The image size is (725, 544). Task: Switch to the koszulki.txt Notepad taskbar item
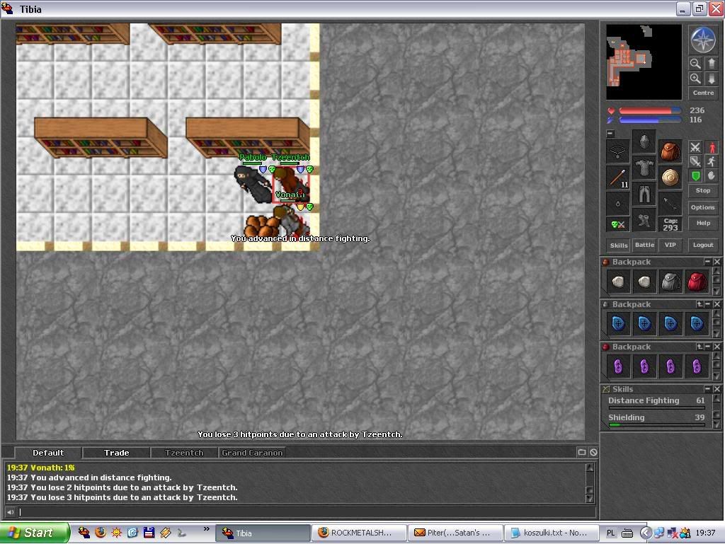click(x=551, y=533)
